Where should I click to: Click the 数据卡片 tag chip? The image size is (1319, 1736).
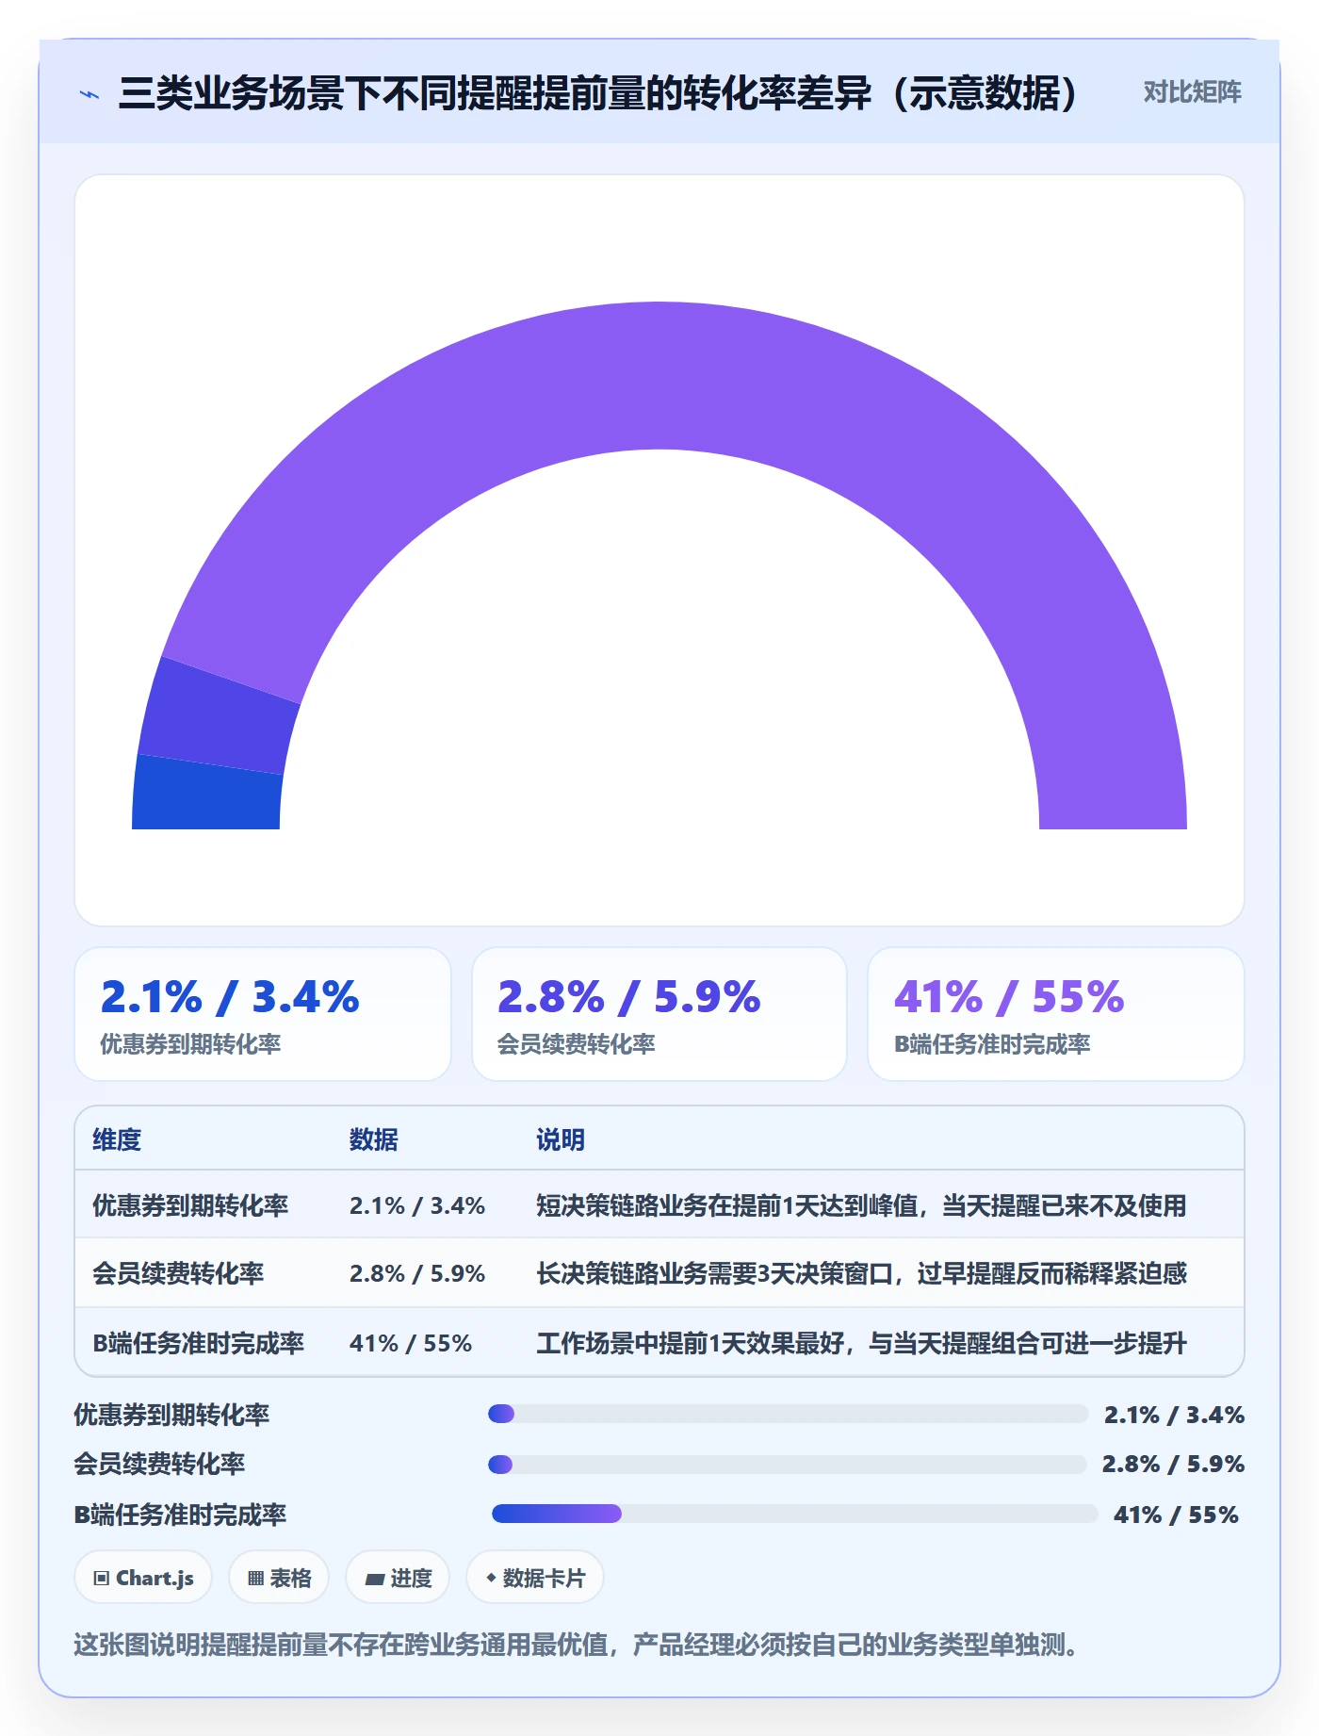tap(535, 1578)
